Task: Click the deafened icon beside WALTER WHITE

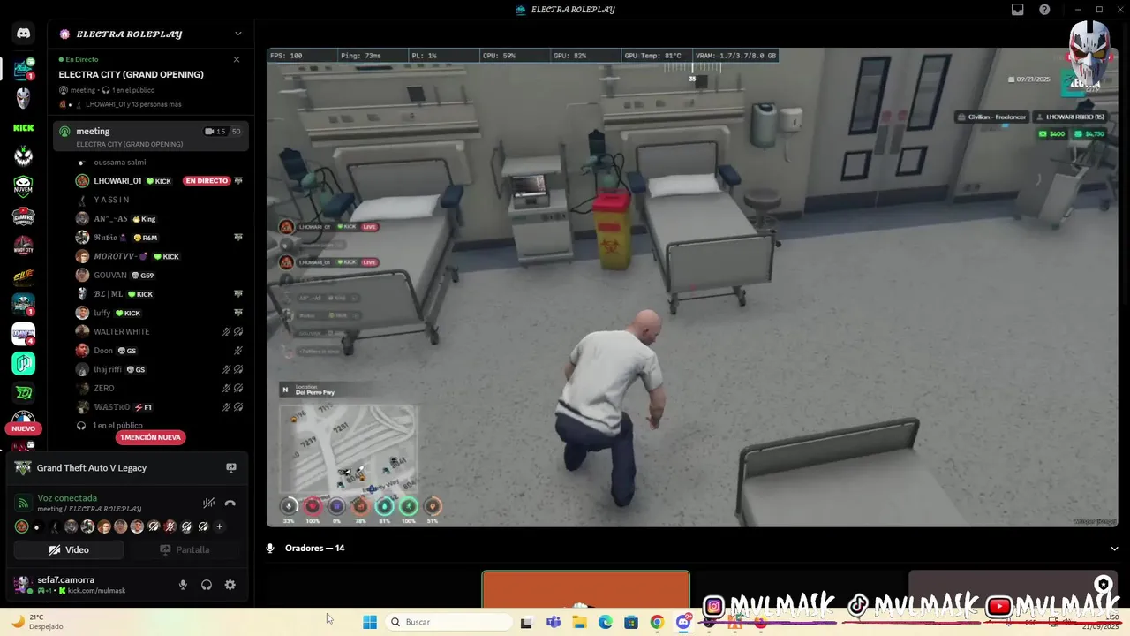Action: pyautogui.click(x=238, y=331)
